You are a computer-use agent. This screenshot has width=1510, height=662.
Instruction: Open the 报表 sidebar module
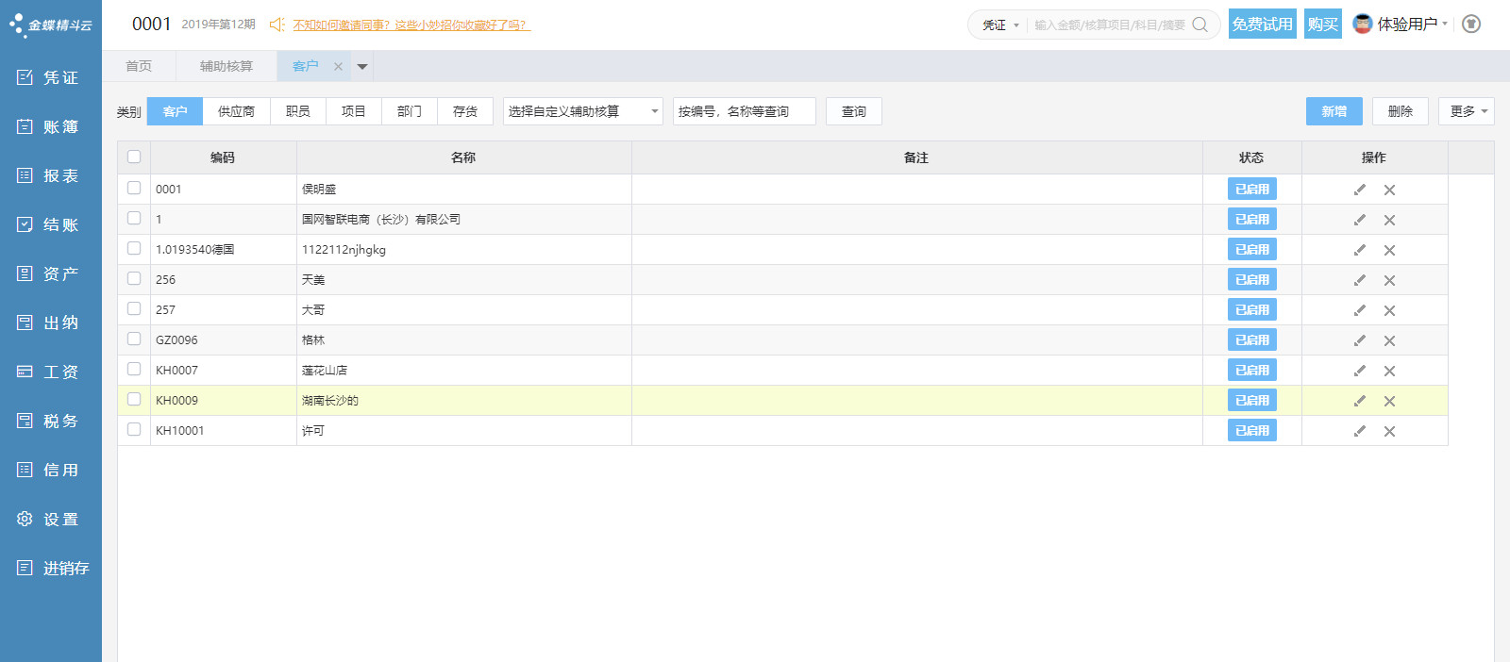(x=50, y=175)
